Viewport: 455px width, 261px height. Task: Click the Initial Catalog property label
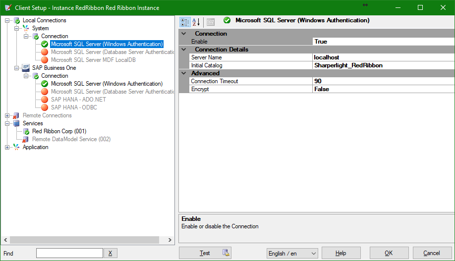[207, 65]
